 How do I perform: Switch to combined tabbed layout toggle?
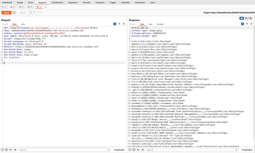[251, 18]
